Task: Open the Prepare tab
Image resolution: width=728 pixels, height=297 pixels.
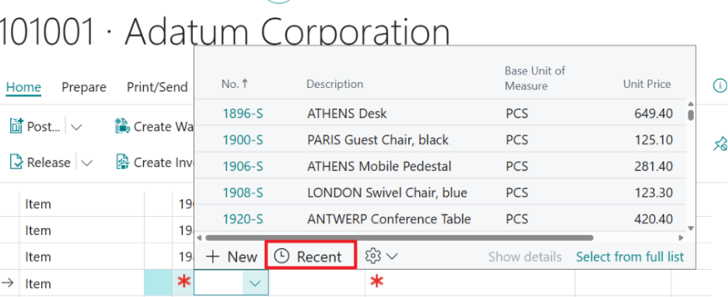Action: (84, 87)
